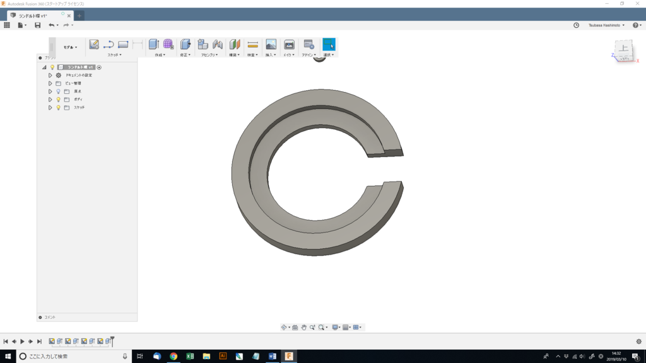
Task: Activate the root component radio button
Action: point(99,67)
